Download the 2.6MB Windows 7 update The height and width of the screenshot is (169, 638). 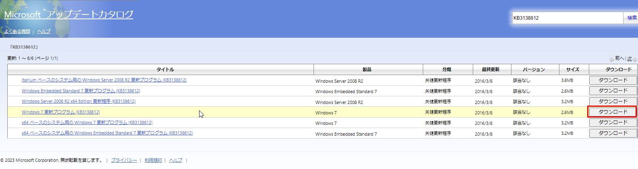point(613,112)
